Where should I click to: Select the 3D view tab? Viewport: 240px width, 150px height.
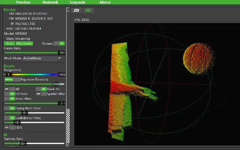(x=88, y=10)
